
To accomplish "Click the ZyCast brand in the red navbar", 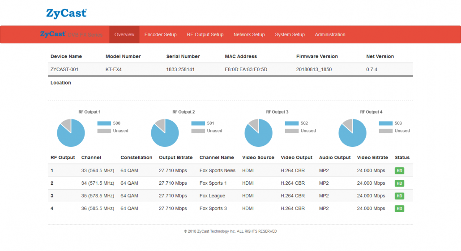I will coord(53,34).
